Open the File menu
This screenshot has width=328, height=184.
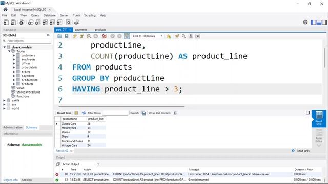[x=5, y=15]
